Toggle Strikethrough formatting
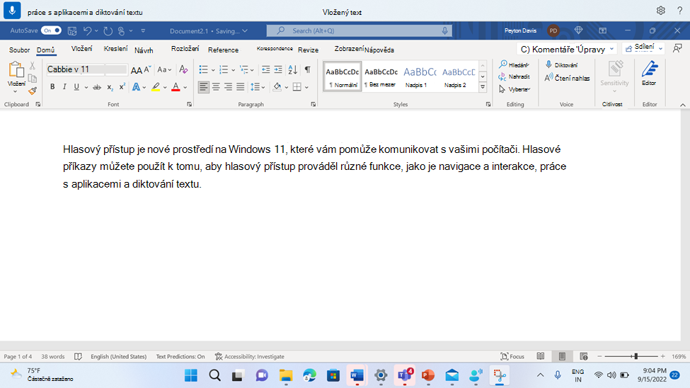This screenshot has width=690, height=388. tap(97, 87)
